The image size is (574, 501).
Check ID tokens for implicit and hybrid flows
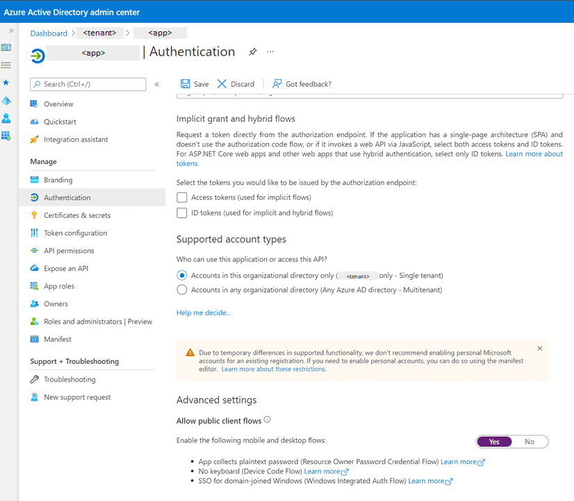click(x=182, y=213)
